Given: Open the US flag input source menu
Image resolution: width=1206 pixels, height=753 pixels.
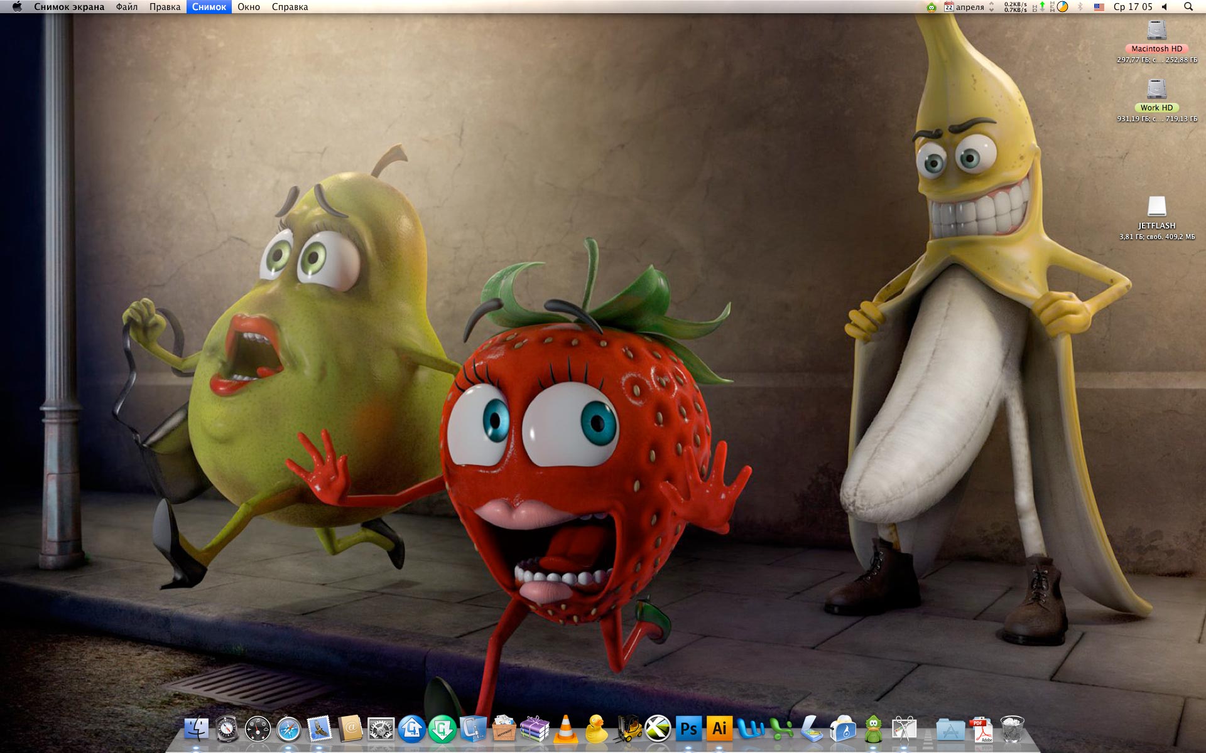Looking at the screenshot, I should pyautogui.click(x=1099, y=7).
